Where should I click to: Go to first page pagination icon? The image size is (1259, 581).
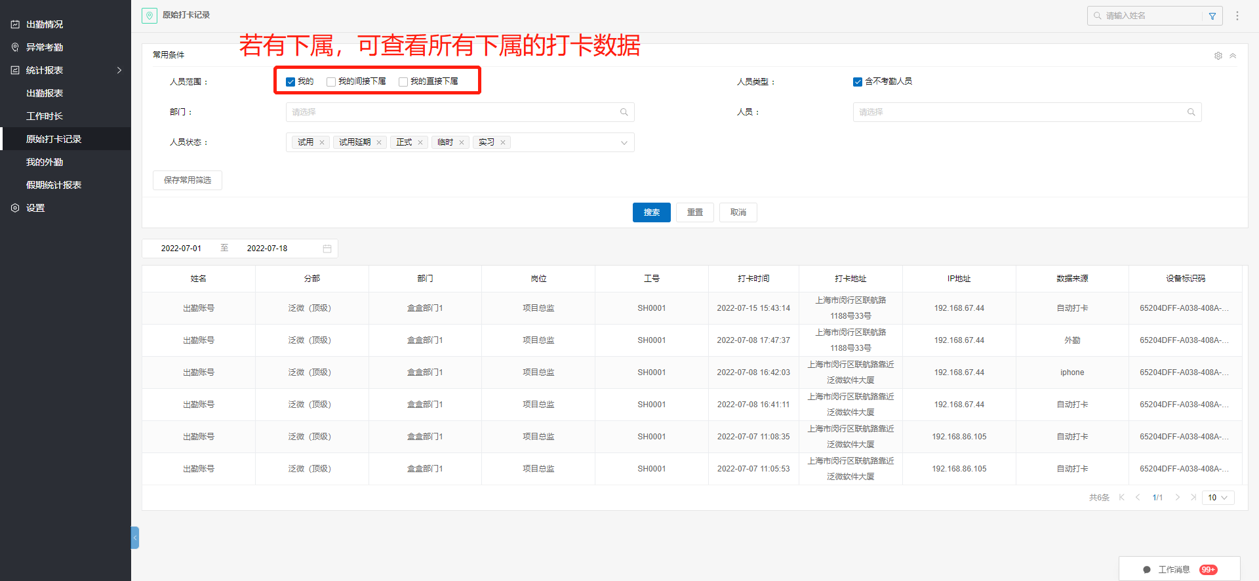pos(1122,497)
